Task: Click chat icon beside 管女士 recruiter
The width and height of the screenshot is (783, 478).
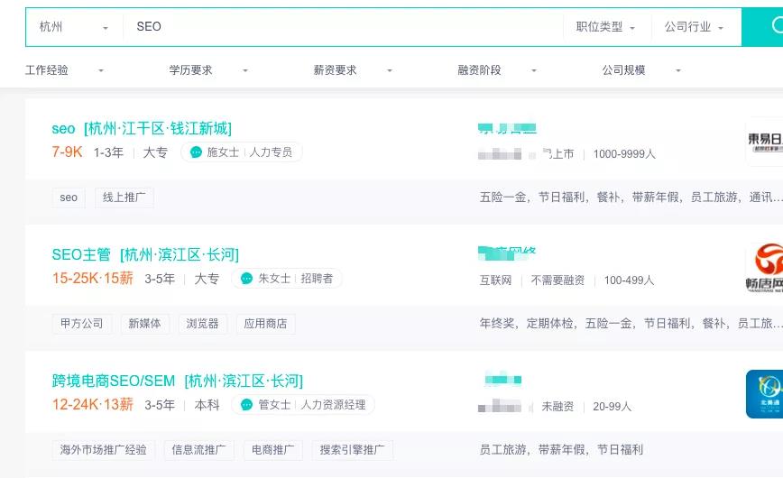Action: point(247,405)
